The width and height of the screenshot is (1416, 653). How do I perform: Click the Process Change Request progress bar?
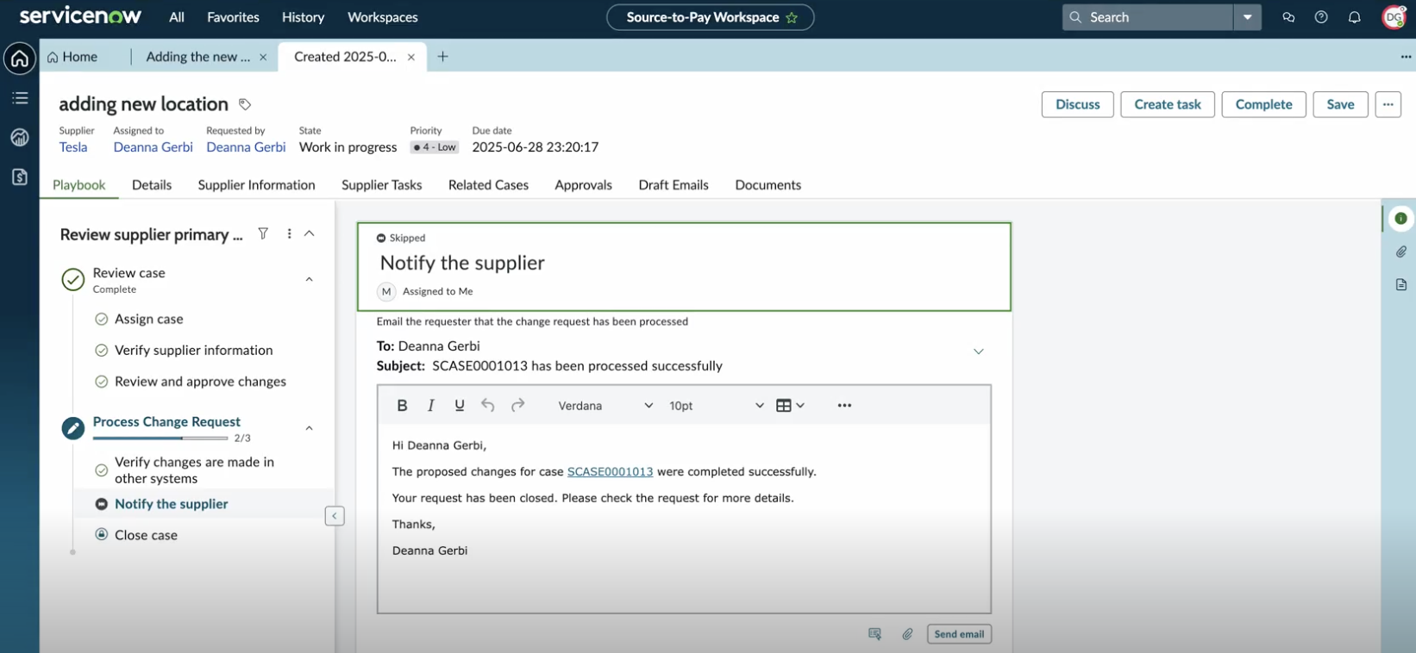[160, 438]
